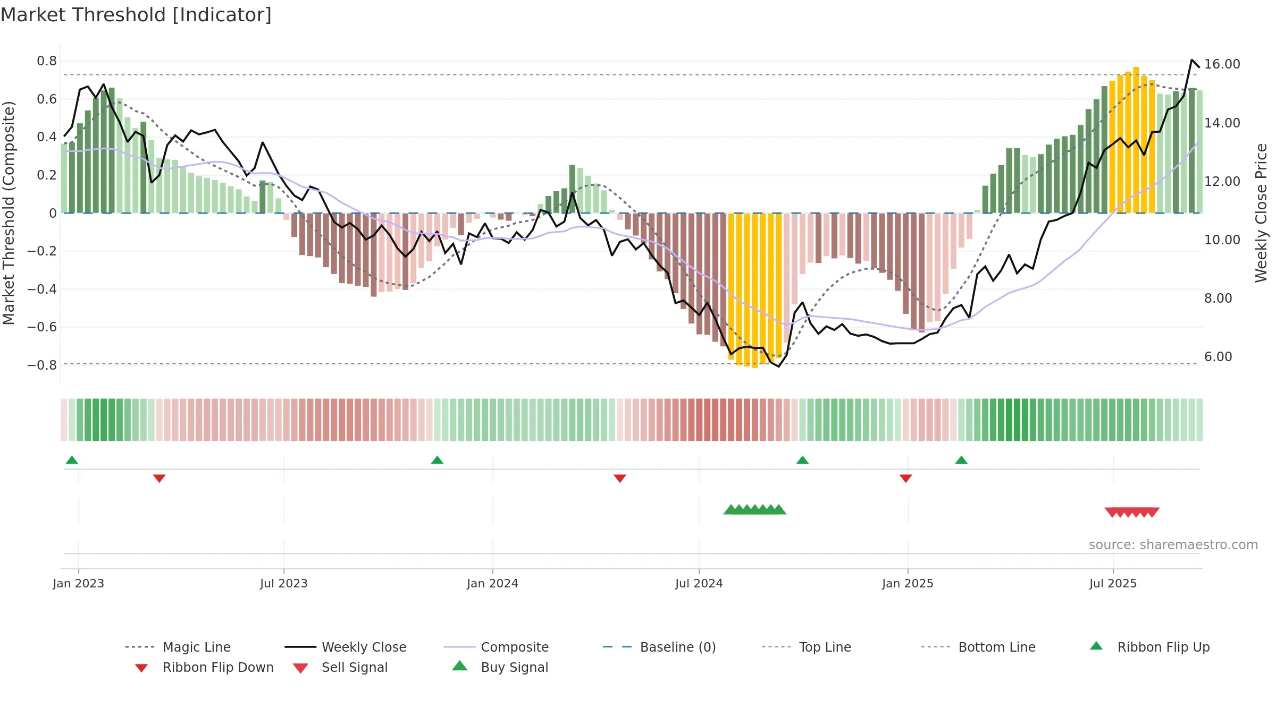Click the Jan 2024 x-axis label

tap(492, 583)
